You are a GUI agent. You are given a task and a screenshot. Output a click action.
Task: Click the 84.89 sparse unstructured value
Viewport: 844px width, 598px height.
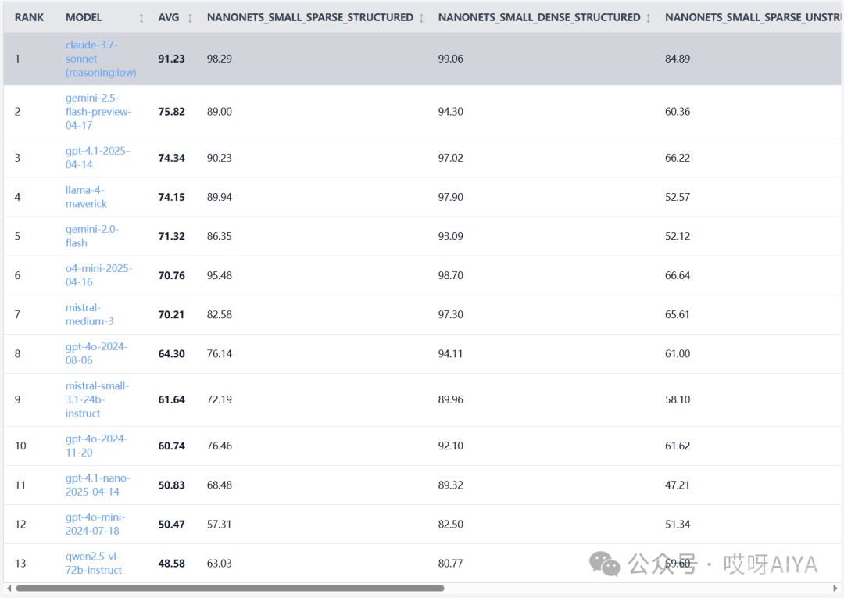(678, 59)
